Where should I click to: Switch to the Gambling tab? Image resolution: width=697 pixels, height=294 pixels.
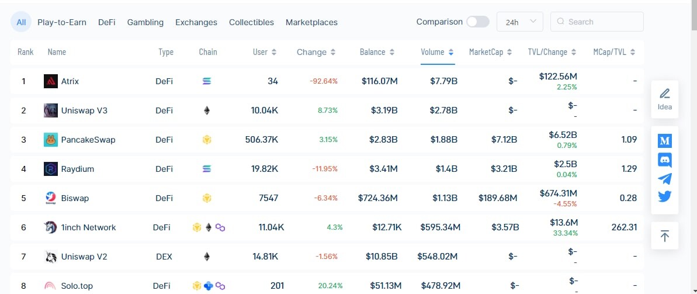pyautogui.click(x=145, y=22)
